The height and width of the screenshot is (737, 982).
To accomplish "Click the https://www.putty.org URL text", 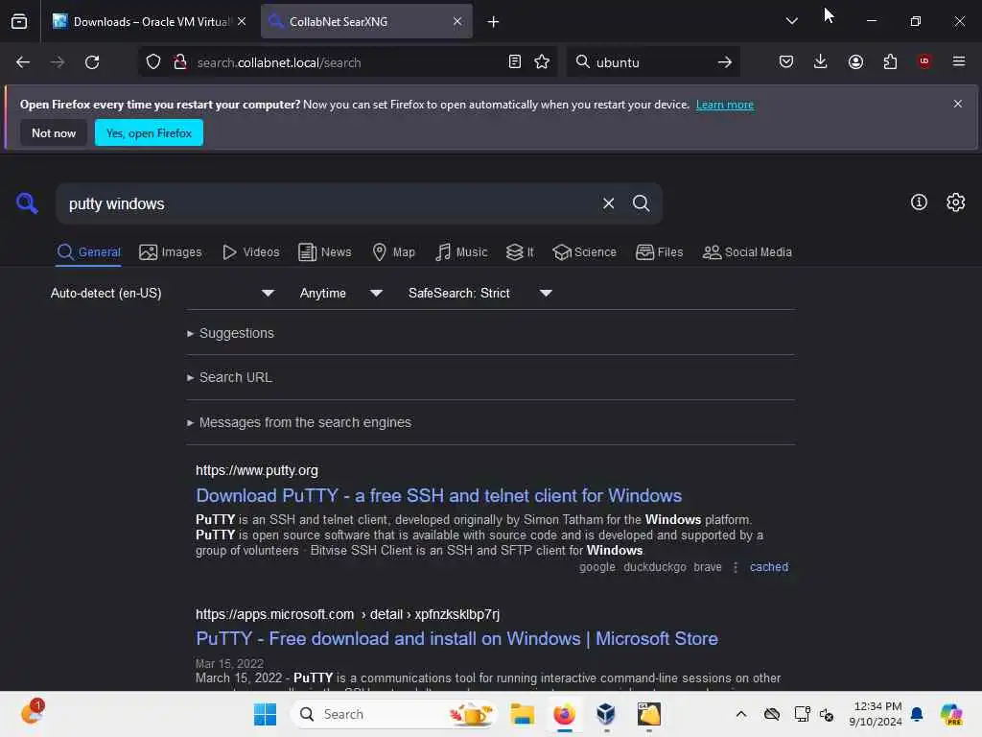I will coord(257,470).
